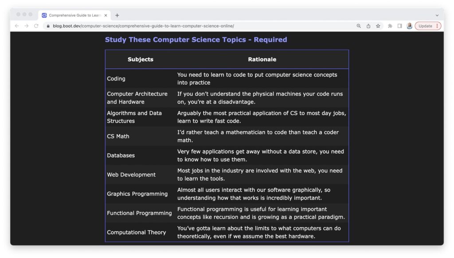
Task: Toggle the browser side panel
Action: click(x=399, y=26)
